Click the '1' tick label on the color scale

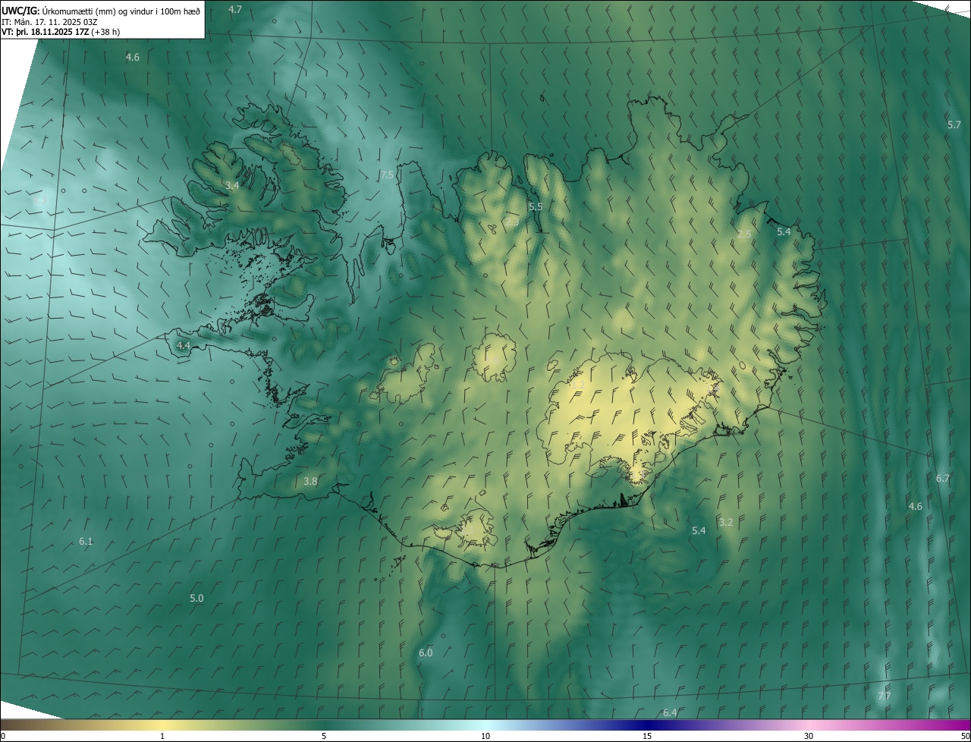coord(162,736)
